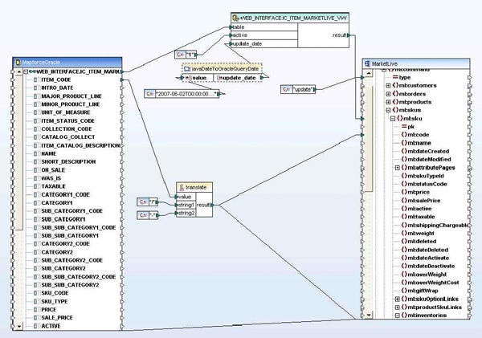The image size is (482, 338).
Task: Click the result output connector of the filter
Action: point(349,35)
